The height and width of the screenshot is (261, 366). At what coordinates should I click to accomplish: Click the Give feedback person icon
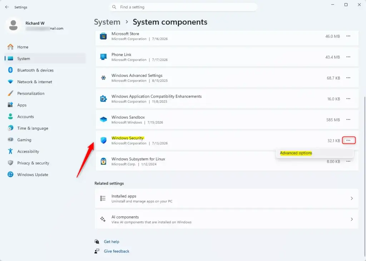(97, 251)
